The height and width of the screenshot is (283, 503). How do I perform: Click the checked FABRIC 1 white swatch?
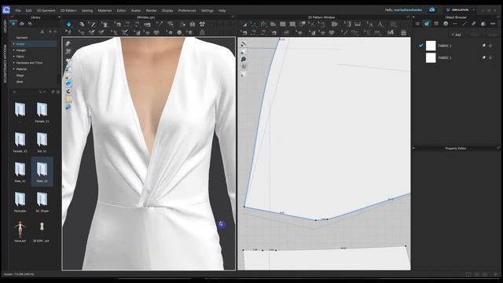coord(431,46)
